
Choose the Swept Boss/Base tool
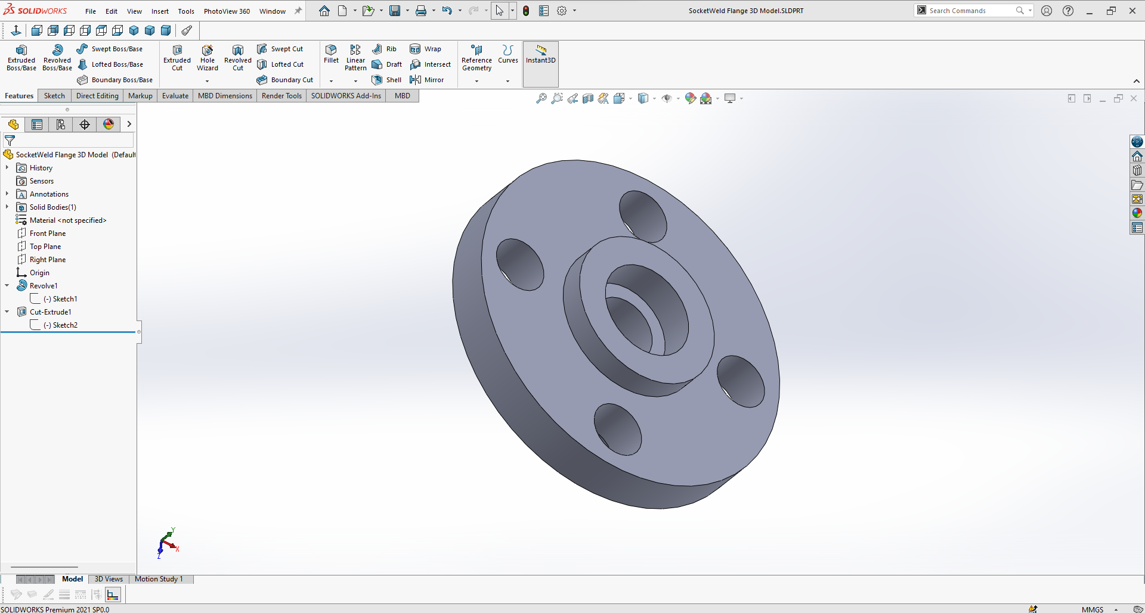tap(110, 49)
